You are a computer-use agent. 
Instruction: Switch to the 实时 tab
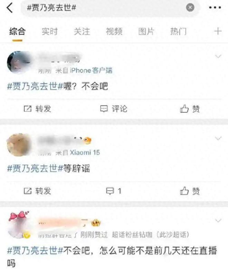coord(50,31)
